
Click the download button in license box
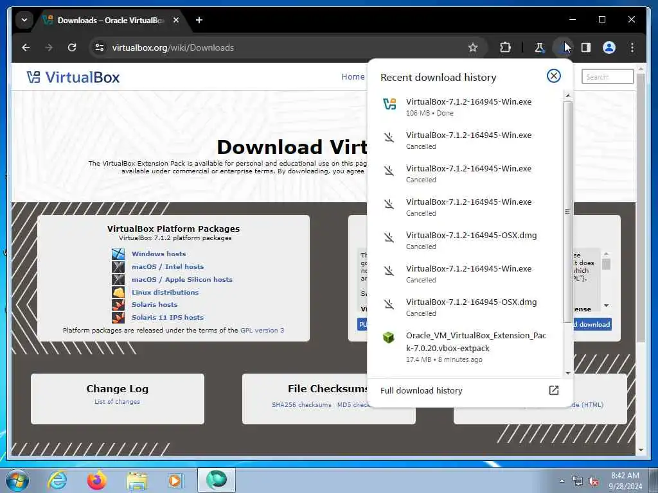pyautogui.click(x=592, y=324)
